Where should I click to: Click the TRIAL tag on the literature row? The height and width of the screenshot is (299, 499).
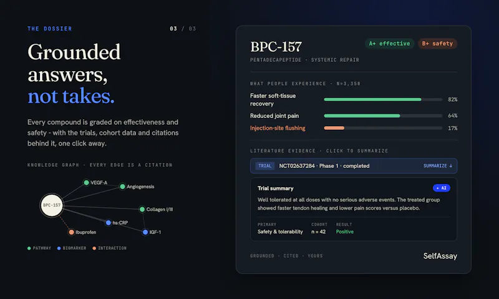[264, 166]
